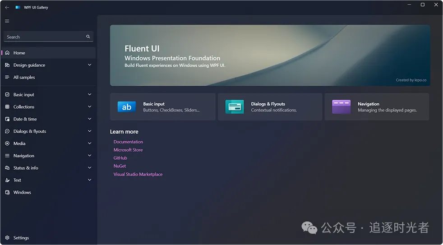Open All samples page
The image size is (443, 245).
48,77
